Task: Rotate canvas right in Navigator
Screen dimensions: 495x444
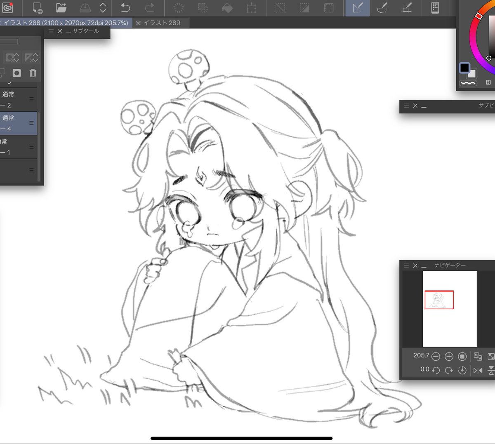Action: [x=449, y=370]
